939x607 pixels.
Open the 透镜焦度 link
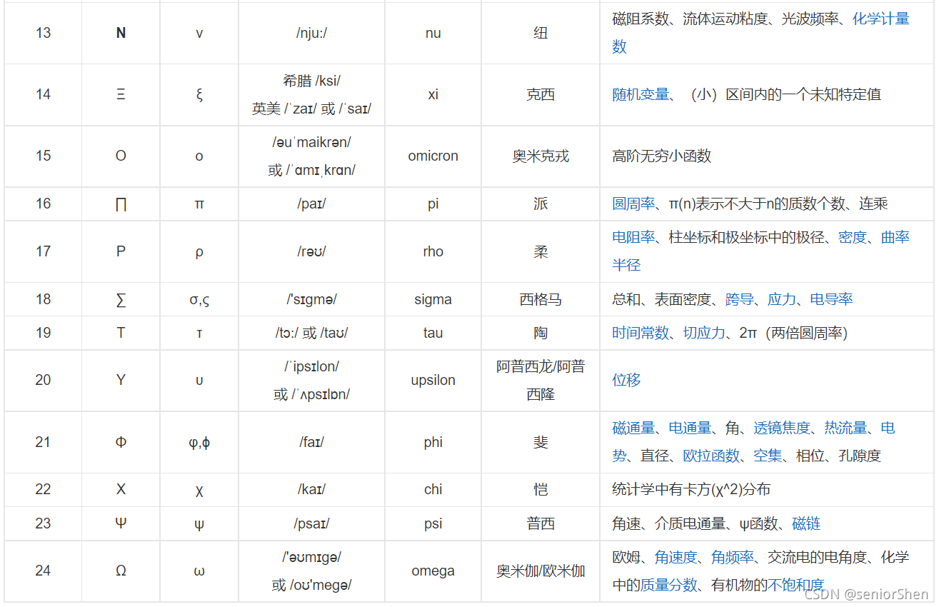pos(782,428)
